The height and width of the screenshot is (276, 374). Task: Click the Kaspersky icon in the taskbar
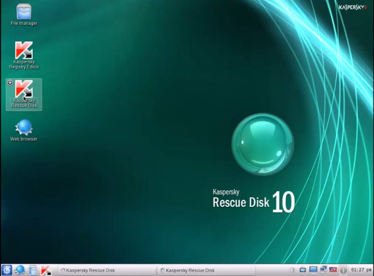(x=46, y=270)
